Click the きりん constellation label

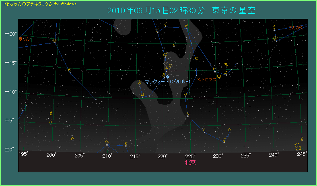[x=25, y=39]
